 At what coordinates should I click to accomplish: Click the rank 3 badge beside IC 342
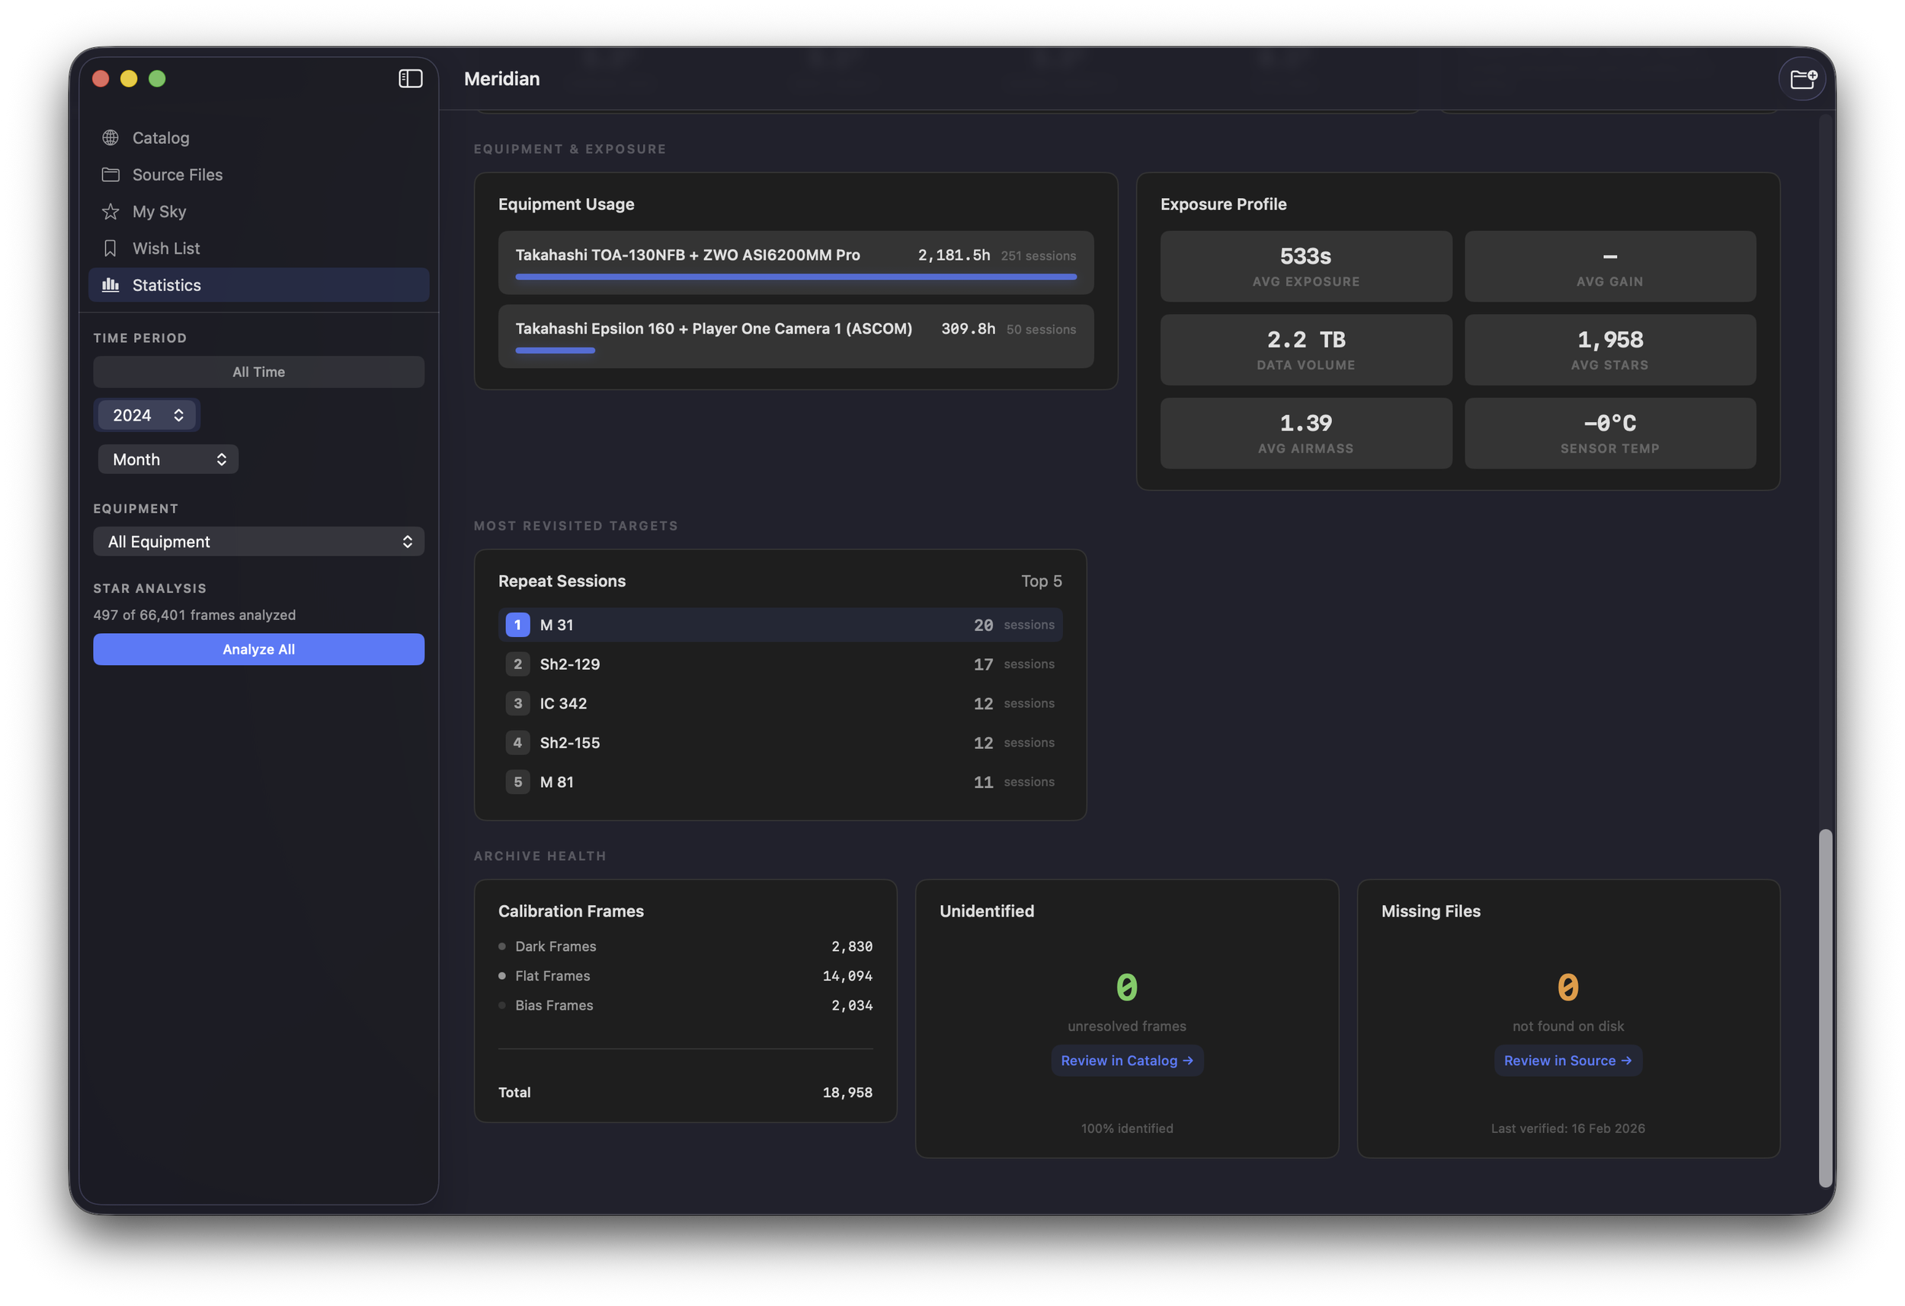pos(517,703)
